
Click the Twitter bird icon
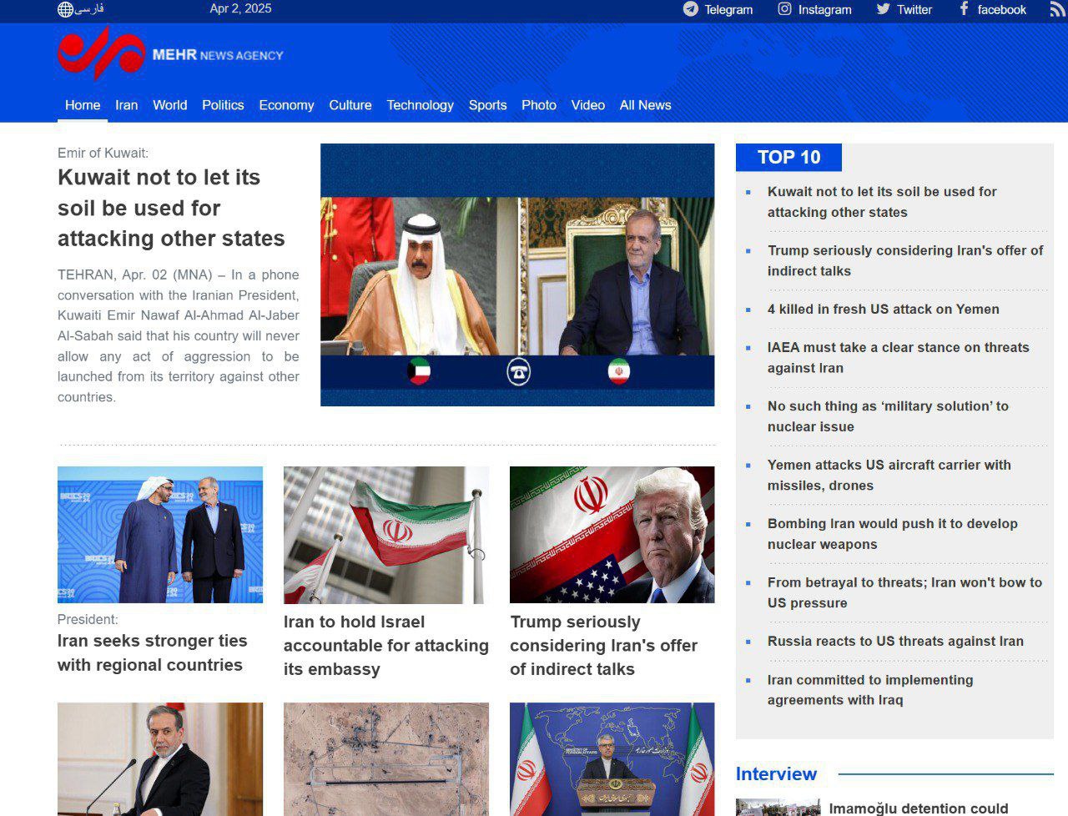click(883, 9)
